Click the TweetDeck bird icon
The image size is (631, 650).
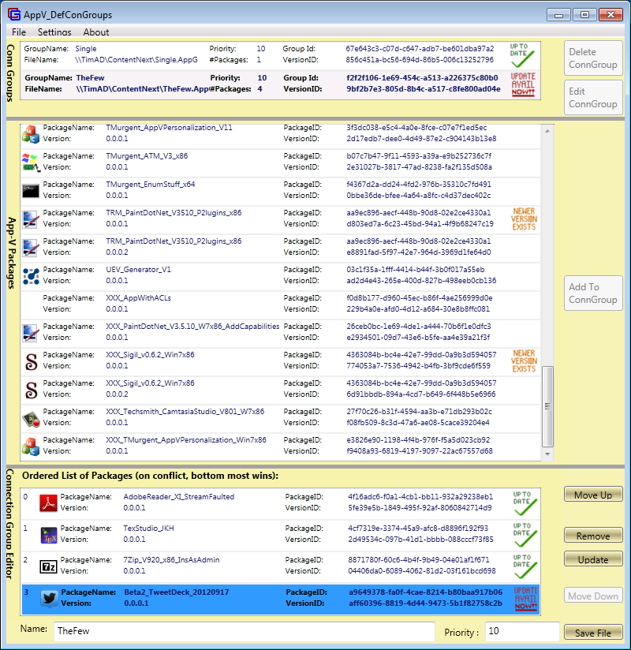pyautogui.click(x=49, y=599)
